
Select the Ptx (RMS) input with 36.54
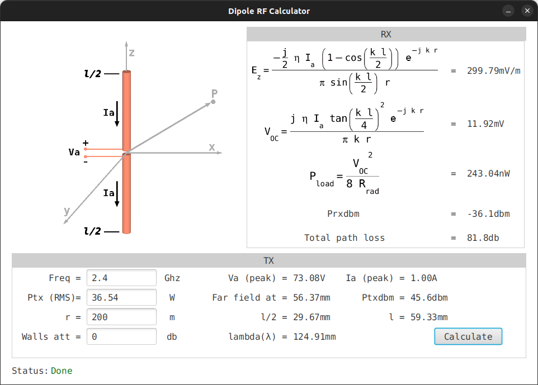pos(121,297)
